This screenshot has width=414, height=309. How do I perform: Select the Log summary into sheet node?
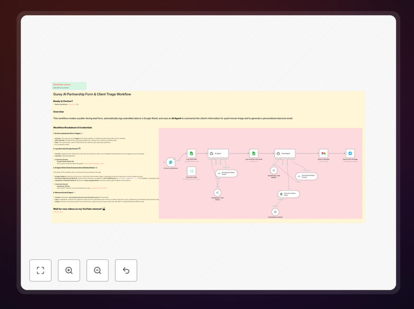click(x=254, y=153)
